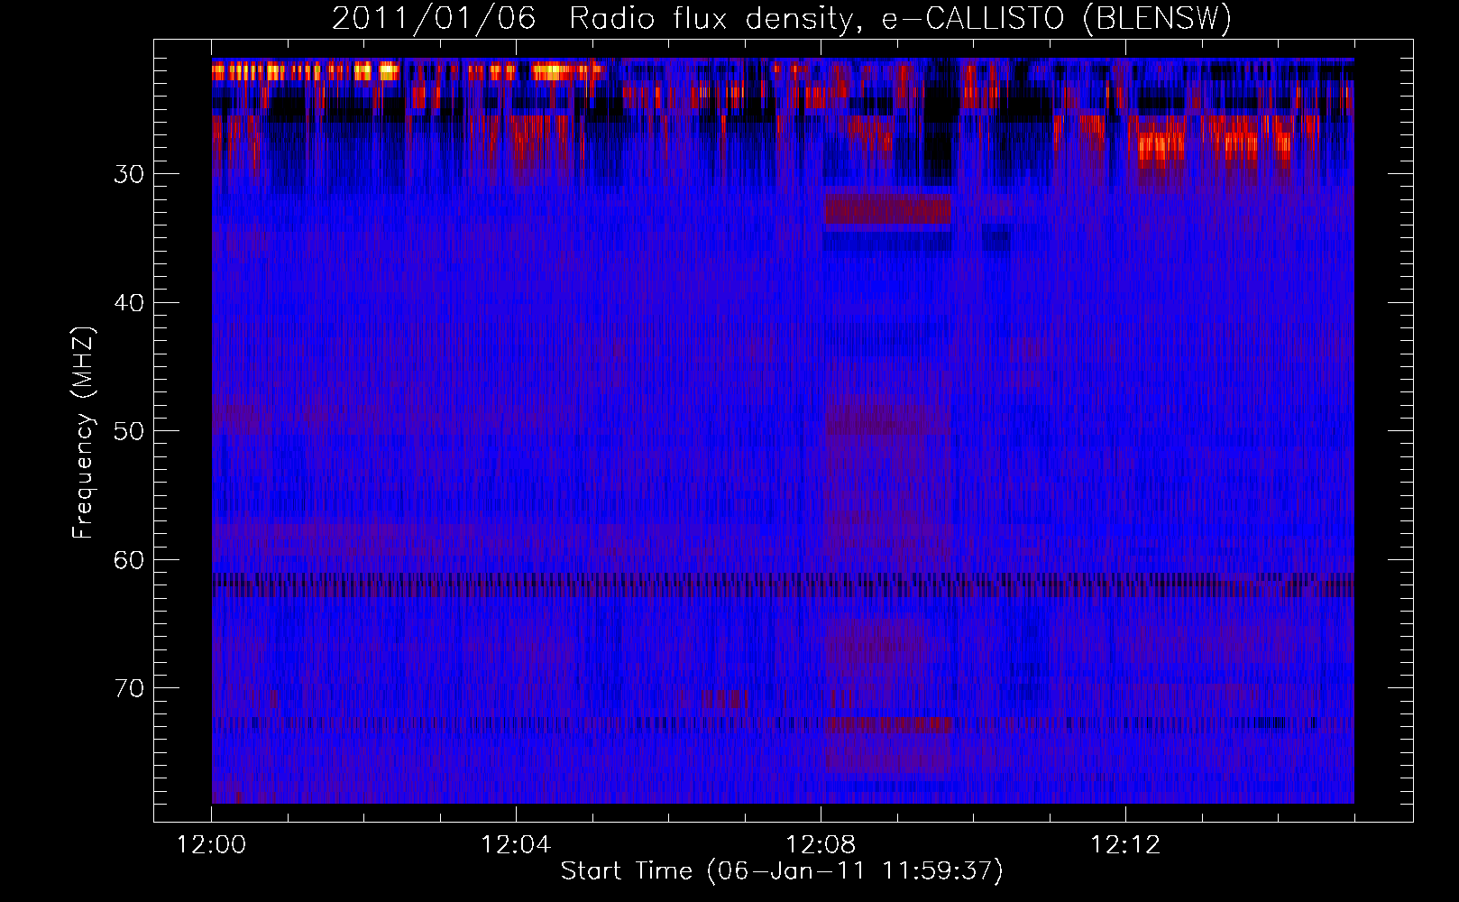The height and width of the screenshot is (902, 1459).
Task: Select the '12:04' time axis label
Action: pos(516,845)
